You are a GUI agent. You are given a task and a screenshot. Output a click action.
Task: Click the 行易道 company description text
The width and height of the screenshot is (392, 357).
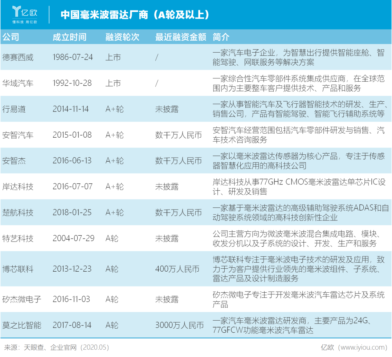299,109
